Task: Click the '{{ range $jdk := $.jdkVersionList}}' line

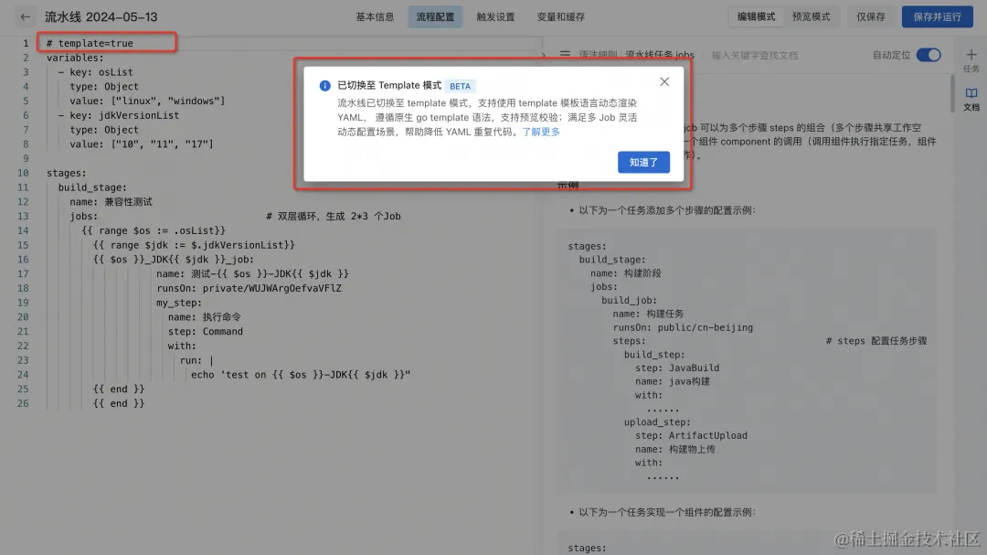Action: [x=194, y=245]
